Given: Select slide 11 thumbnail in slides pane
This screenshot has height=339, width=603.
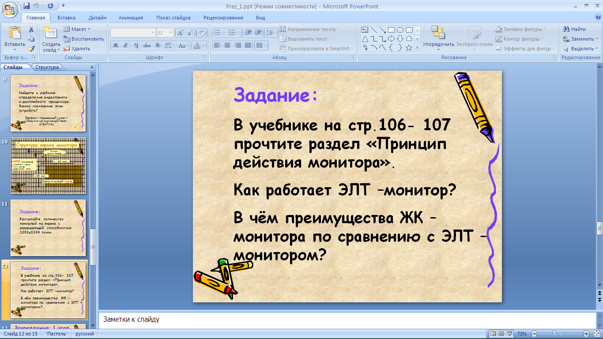Looking at the screenshot, I should (48, 227).
